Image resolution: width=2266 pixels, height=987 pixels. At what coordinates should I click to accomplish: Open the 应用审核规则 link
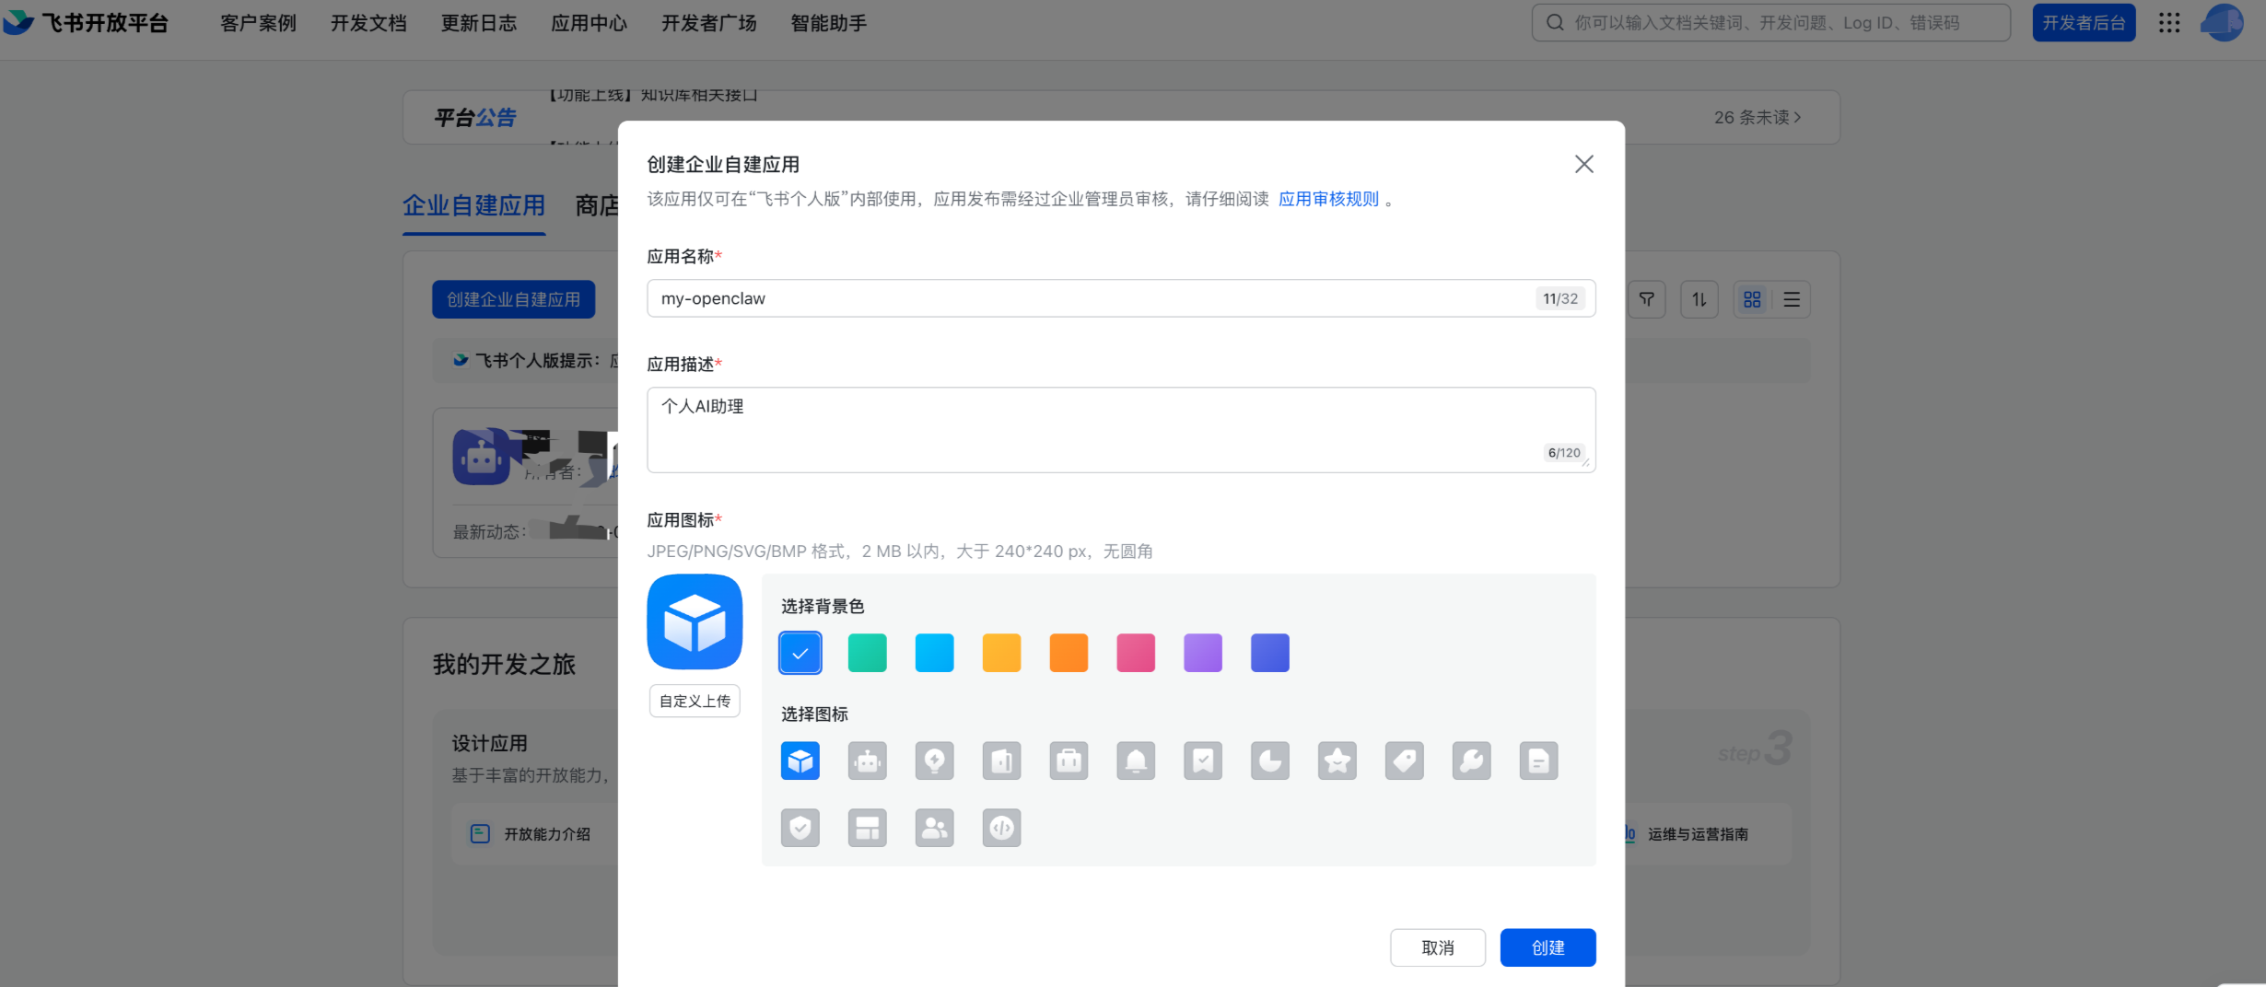pyautogui.click(x=1328, y=199)
